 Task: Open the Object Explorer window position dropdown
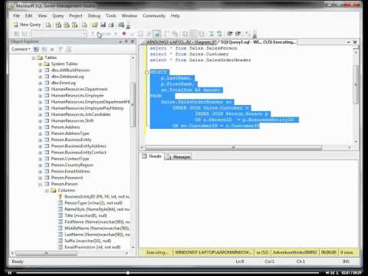click(120, 41)
